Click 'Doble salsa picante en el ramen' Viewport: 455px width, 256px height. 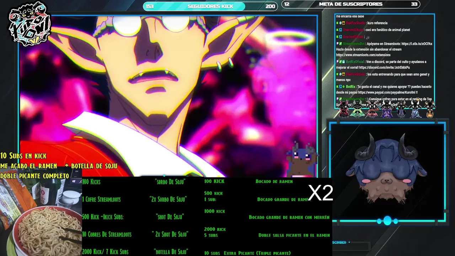point(294,235)
